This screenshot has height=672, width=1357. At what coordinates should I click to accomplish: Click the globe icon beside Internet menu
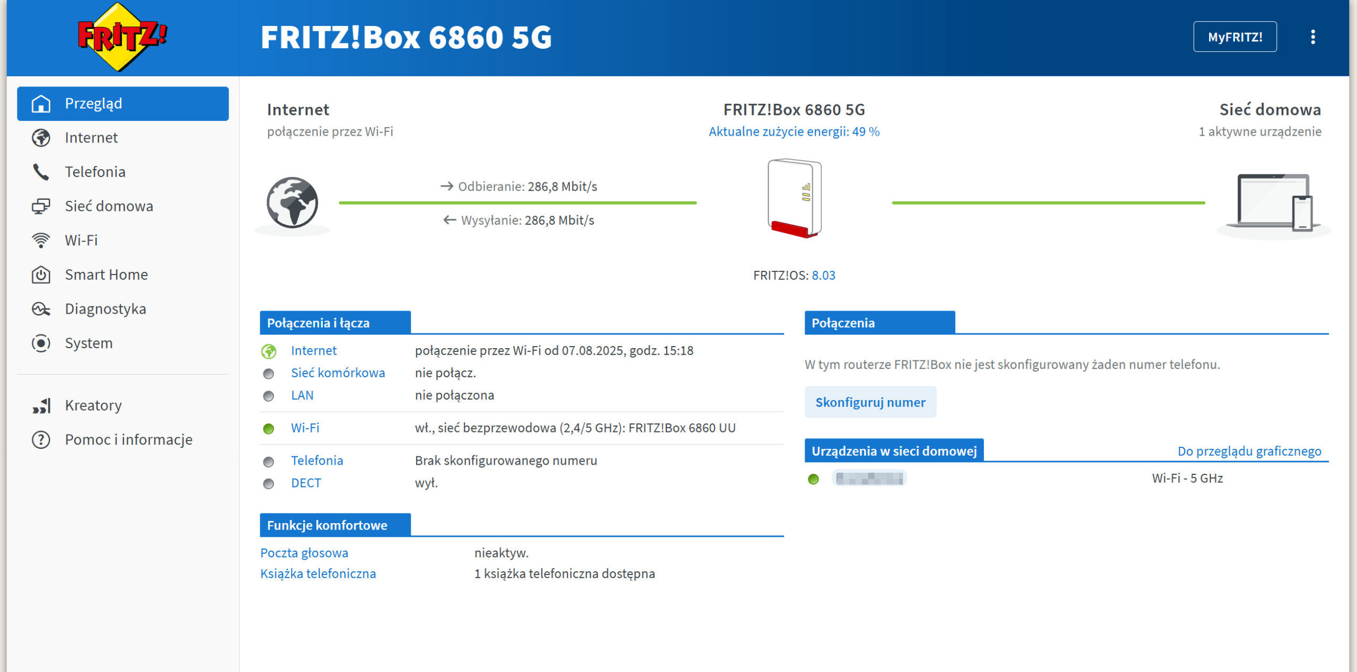coord(41,138)
